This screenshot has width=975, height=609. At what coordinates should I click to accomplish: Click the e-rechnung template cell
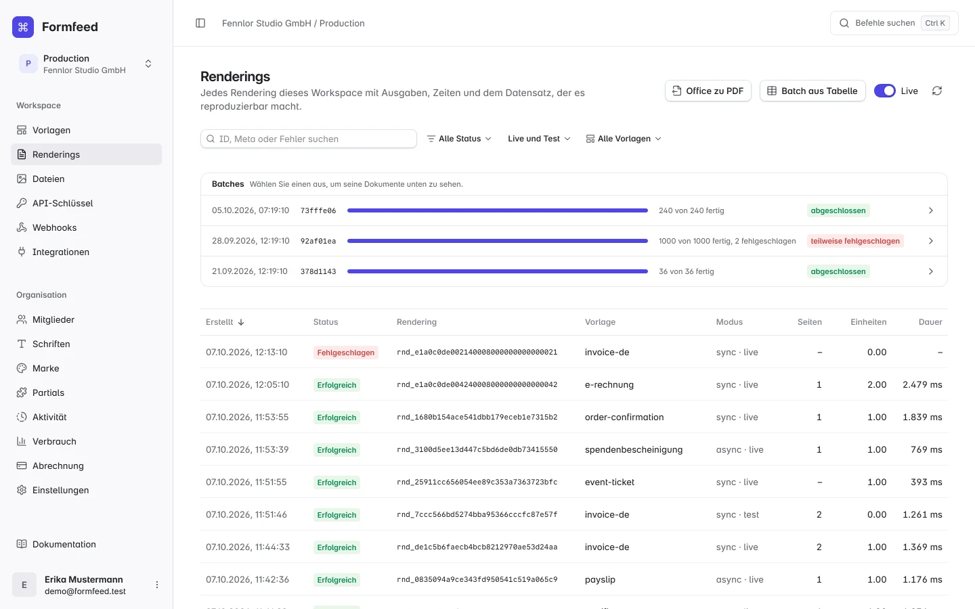coord(609,384)
